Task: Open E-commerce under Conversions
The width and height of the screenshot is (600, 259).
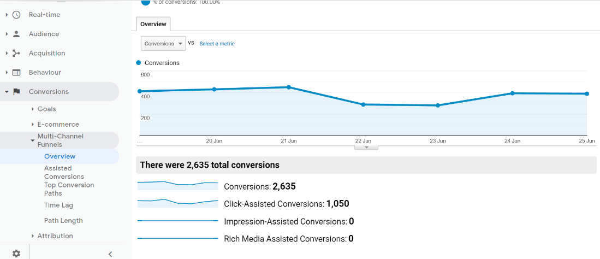Action: click(58, 125)
